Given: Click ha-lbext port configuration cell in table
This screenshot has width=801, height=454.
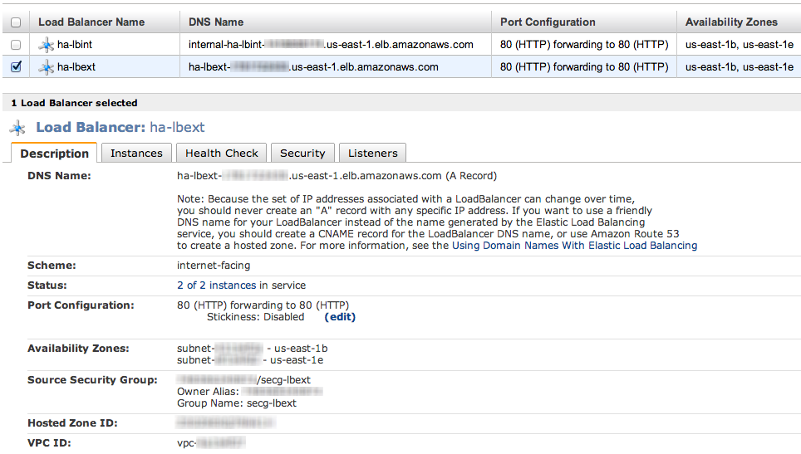Looking at the screenshot, I should point(584,67).
